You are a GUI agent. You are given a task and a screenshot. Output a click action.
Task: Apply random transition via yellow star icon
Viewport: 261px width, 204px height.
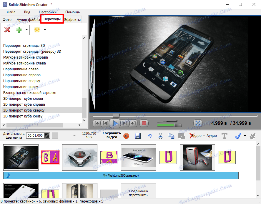click(37, 29)
